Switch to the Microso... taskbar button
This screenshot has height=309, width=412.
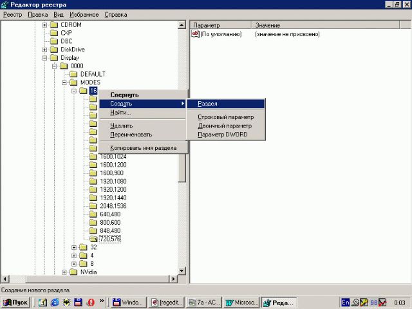[x=241, y=303]
